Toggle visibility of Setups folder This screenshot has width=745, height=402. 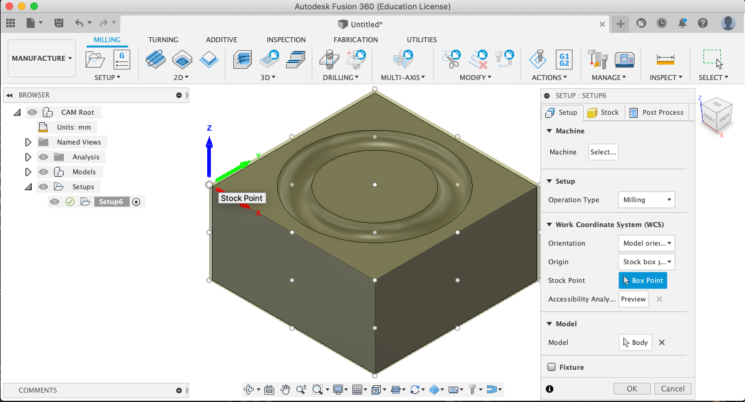pyautogui.click(x=43, y=187)
